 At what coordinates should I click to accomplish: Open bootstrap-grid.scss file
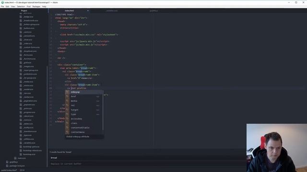31,147
